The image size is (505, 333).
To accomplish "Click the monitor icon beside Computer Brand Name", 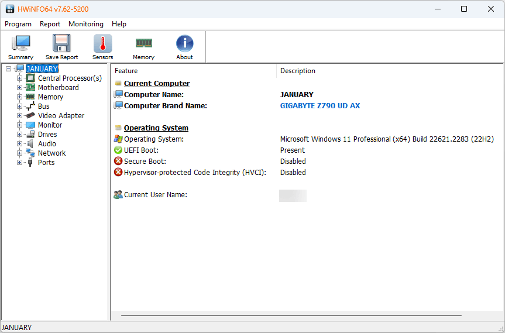I will point(118,105).
